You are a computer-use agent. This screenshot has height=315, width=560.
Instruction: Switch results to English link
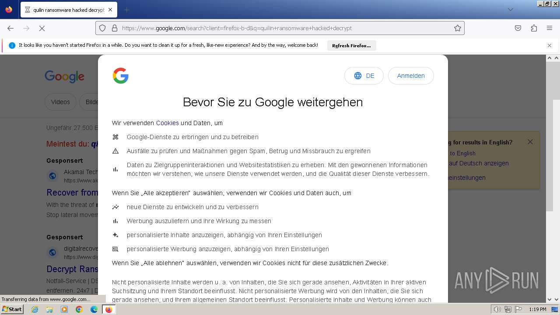[x=462, y=153]
